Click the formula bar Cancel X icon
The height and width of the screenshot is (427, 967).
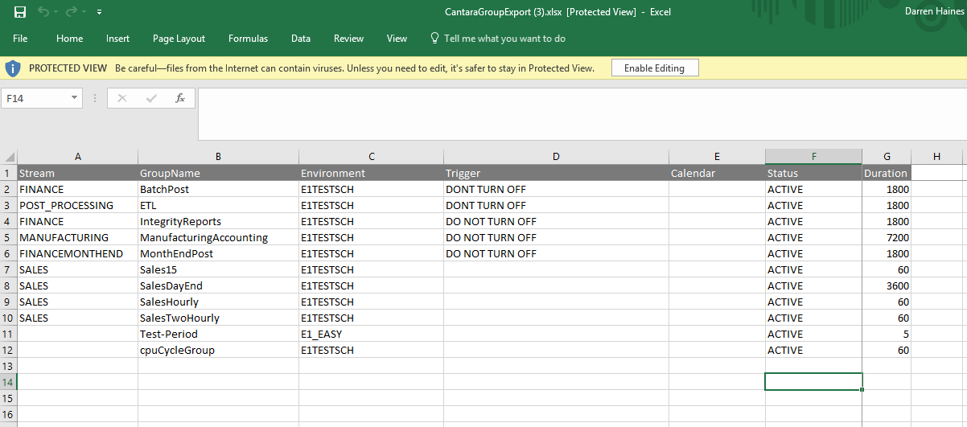click(122, 98)
